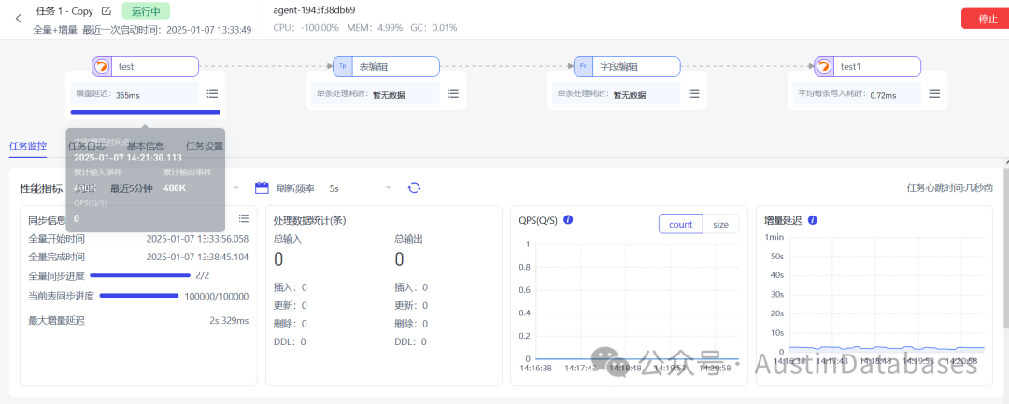Select the 字段编辑 processing node
This screenshot has height=404, width=1009.
pyautogui.click(x=627, y=66)
